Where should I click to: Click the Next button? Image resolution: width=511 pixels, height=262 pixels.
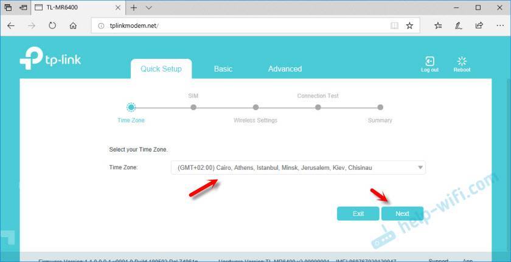[403, 213]
